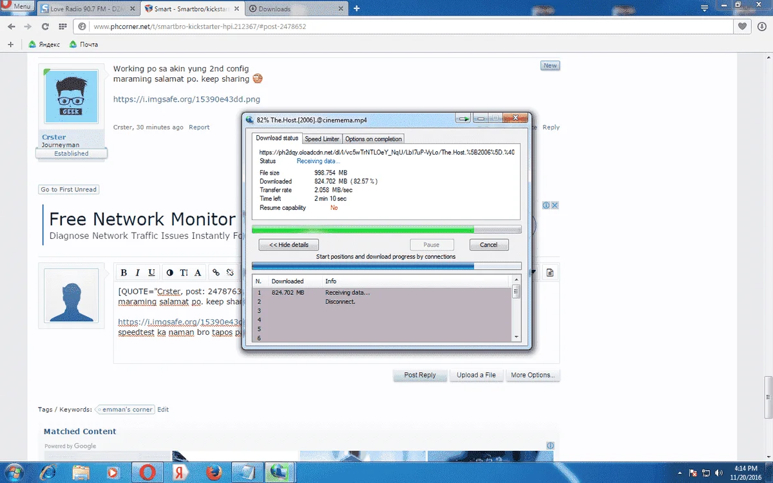Click the green arrow icon in download title bar

[x=463, y=119]
